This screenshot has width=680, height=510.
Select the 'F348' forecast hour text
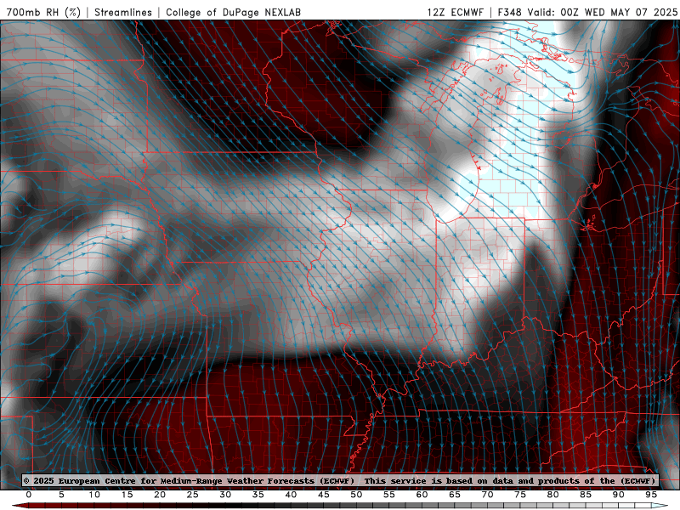pos(509,12)
